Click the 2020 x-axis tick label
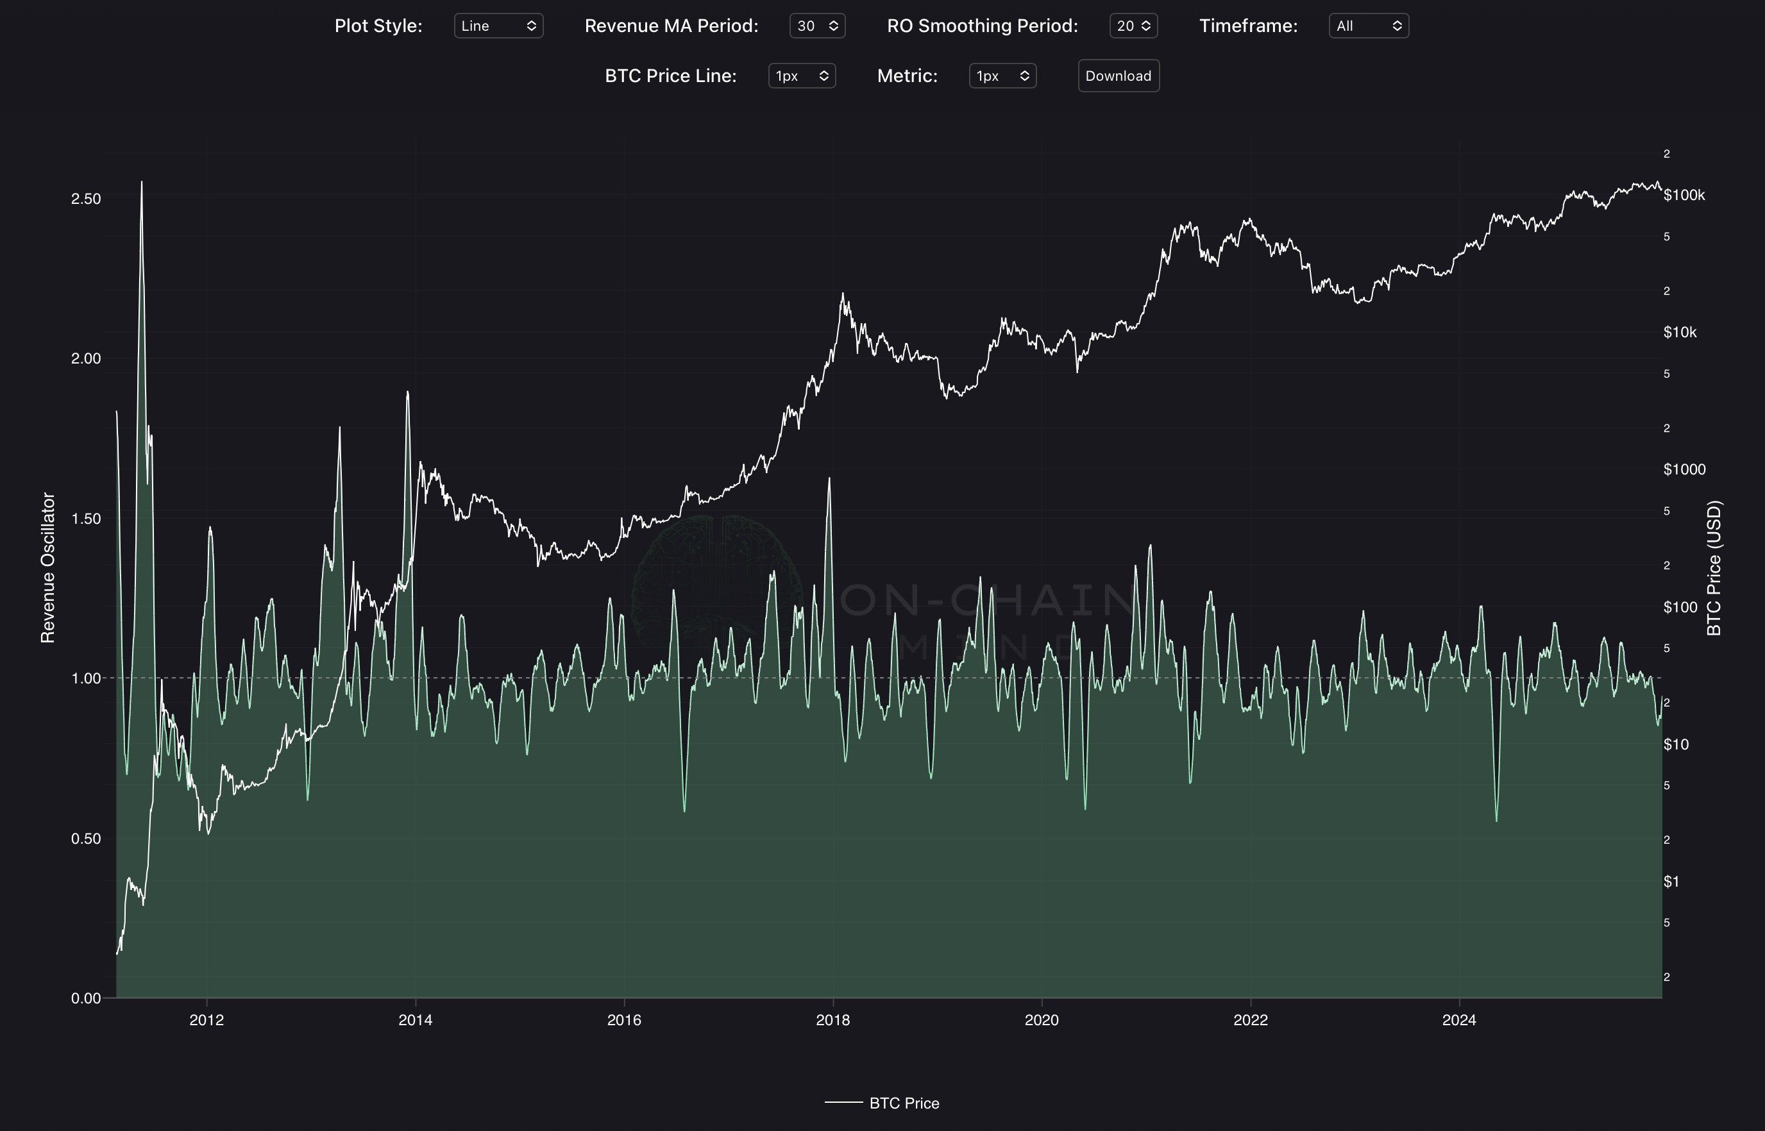The height and width of the screenshot is (1131, 1765). click(x=1041, y=1019)
